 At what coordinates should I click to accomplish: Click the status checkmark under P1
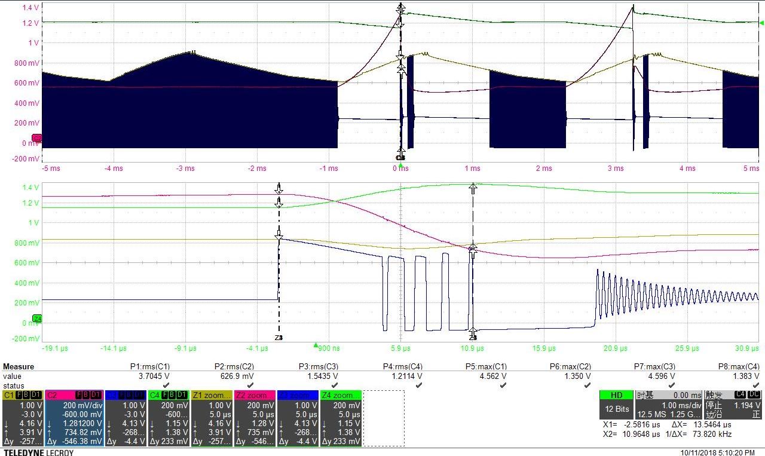[x=166, y=385]
